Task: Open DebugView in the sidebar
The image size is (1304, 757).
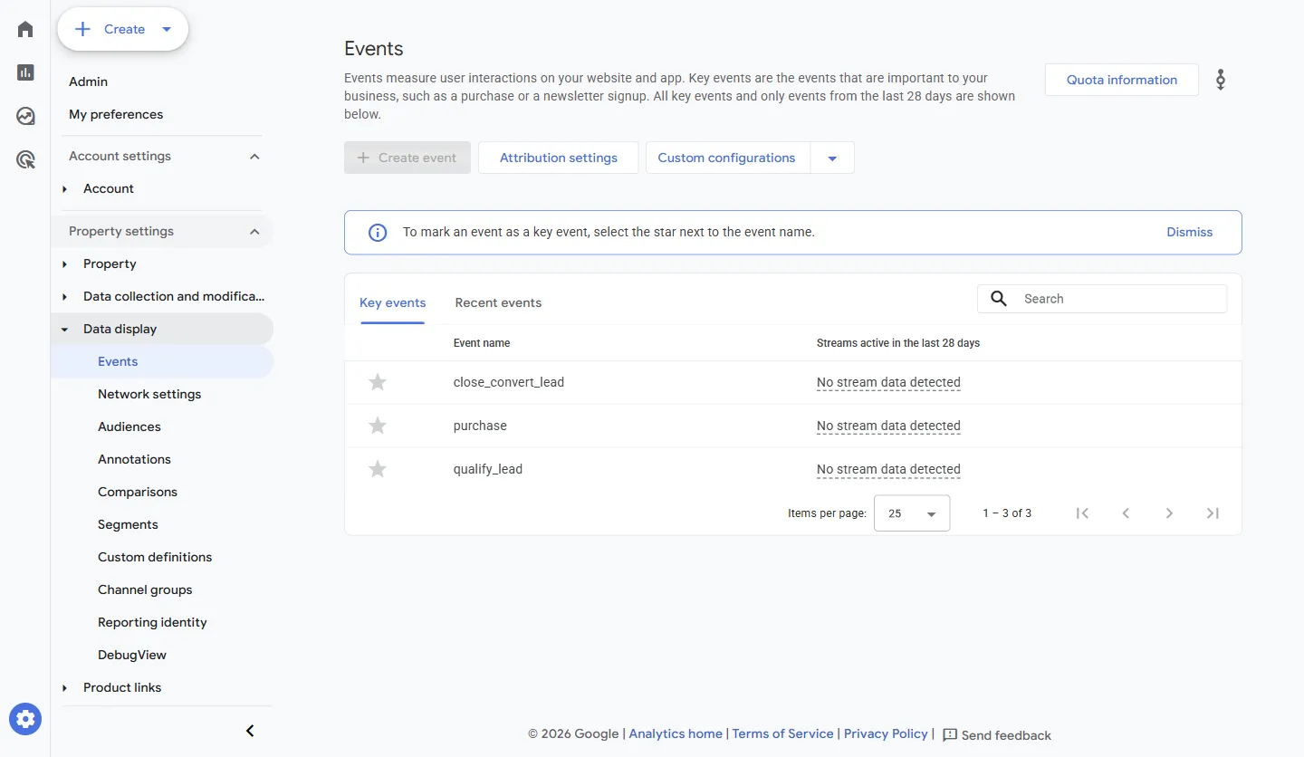Action: (132, 655)
